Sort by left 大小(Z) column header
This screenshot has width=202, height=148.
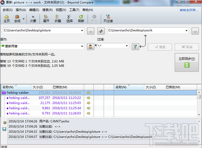click(x=41, y=87)
